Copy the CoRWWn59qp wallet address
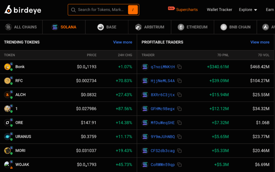 [x=179, y=164]
